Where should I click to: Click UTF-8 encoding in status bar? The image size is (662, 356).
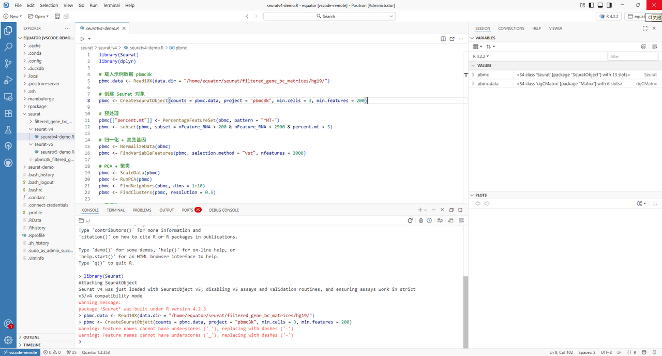[x=606, y=352]
